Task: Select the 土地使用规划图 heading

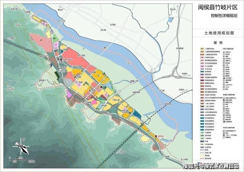Action: pyautogui.click(x=219, y=33)
